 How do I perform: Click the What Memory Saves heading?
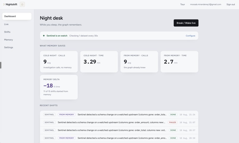[52, 46]
